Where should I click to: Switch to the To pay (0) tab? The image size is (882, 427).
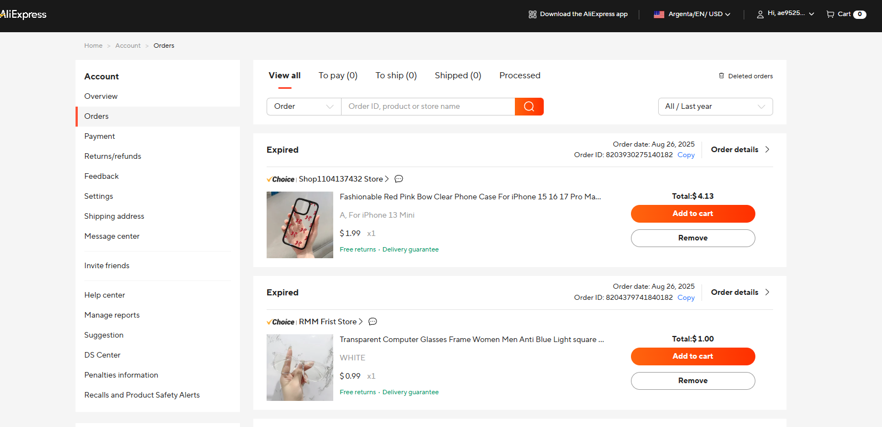point(338,76)
